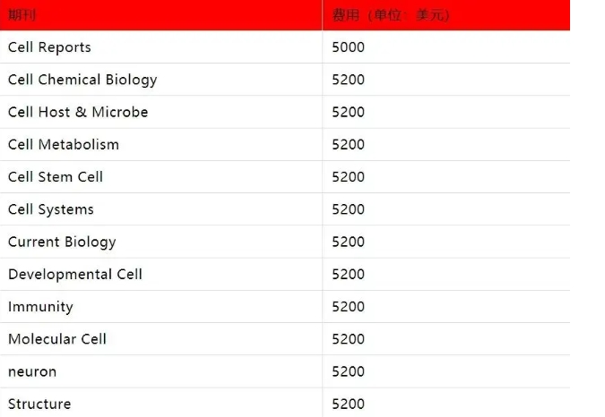Click the fee value for neuron

(x=348, y=371)
